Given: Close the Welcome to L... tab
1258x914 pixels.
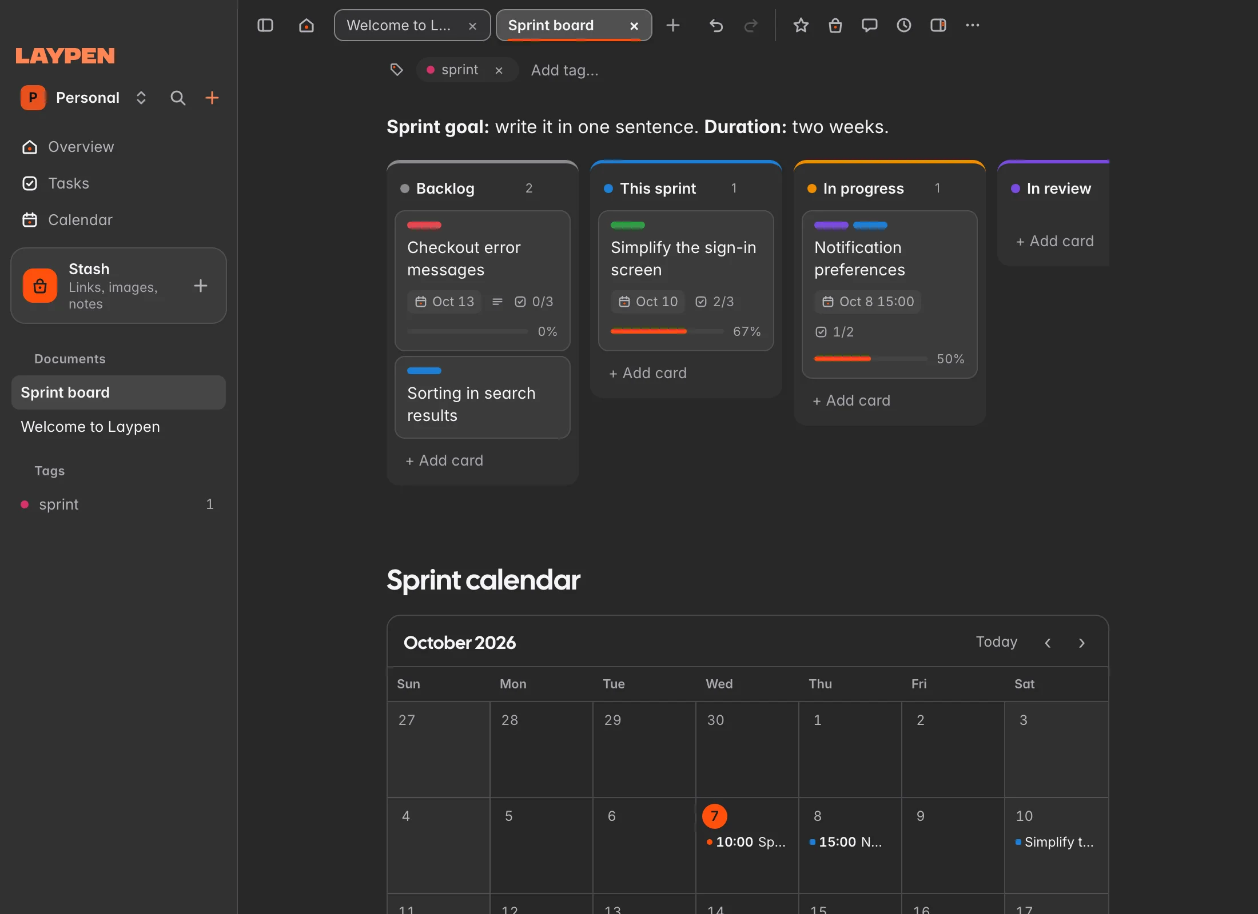Looking at the screenshot, I should coord(472,26).
